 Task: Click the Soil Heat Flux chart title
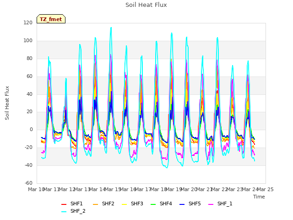pyautogui.click(x=146, y=5)
